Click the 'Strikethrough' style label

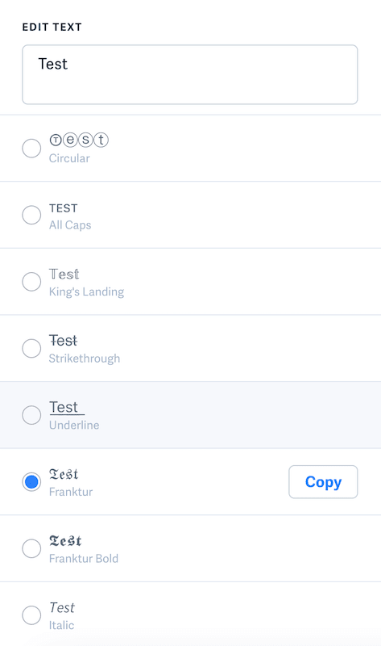coord(85,359)
